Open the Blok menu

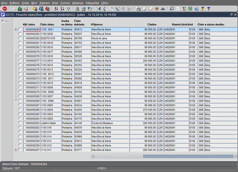[34, 3]
